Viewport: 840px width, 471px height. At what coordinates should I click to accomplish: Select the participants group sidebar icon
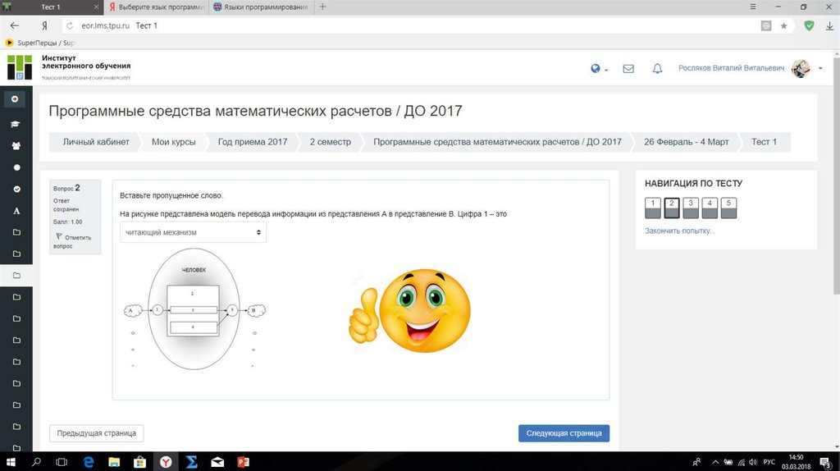click(x=16, y=146)
